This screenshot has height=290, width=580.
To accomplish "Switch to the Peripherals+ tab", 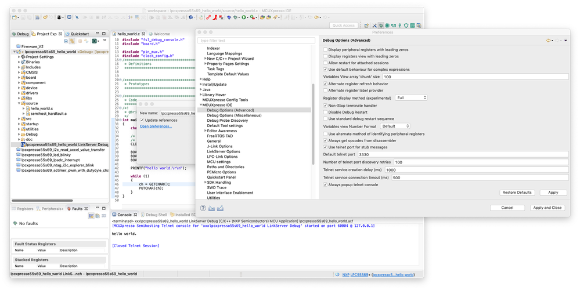I will click(50, 209).
